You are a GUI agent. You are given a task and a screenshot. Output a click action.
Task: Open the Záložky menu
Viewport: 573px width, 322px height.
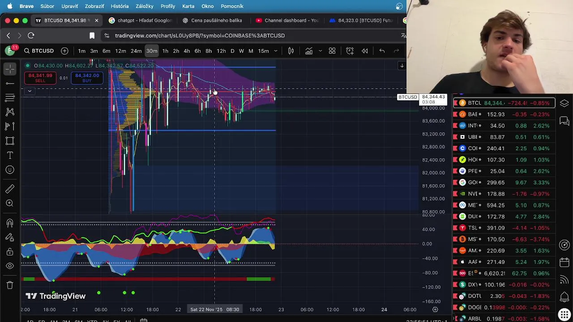click(144, 6)
